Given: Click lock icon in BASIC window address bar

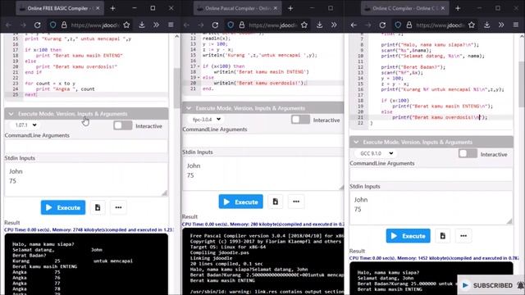Looking at the screenshot, I should pyautogui.click(x=64, y=25).
